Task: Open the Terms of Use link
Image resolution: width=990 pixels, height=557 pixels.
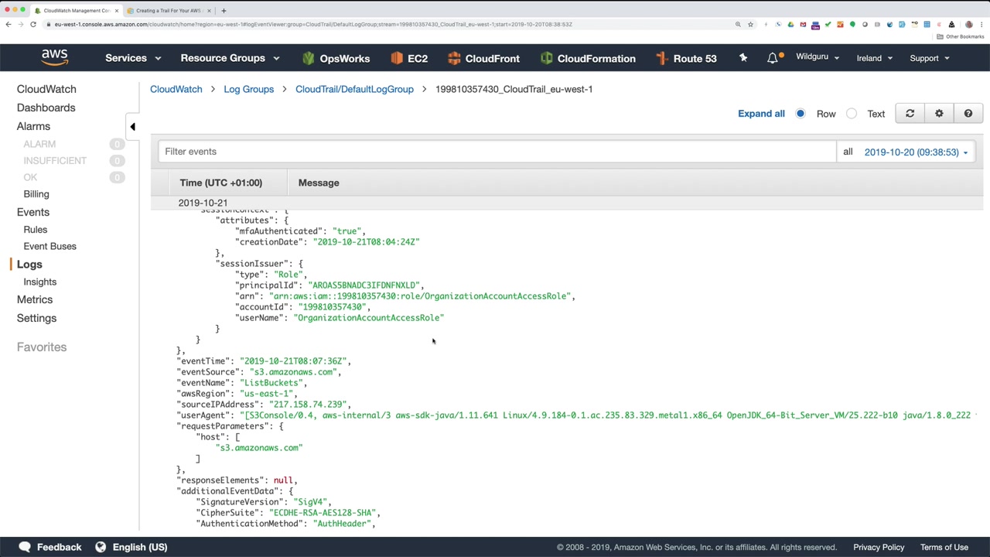Action: pyautogui.click(x=944, y=547)
